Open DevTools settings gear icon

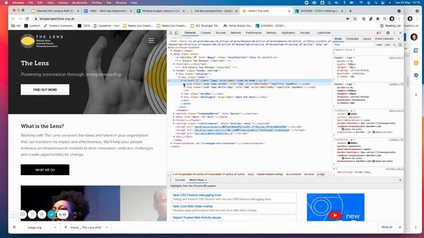coord(388,33)
